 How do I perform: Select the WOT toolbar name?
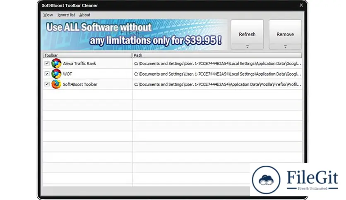coord(67,74)
